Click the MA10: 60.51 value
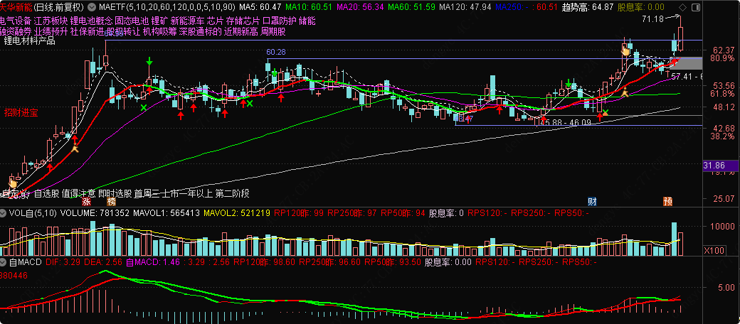The width and height of the screenshot is (740, 324). pos(309,8)
